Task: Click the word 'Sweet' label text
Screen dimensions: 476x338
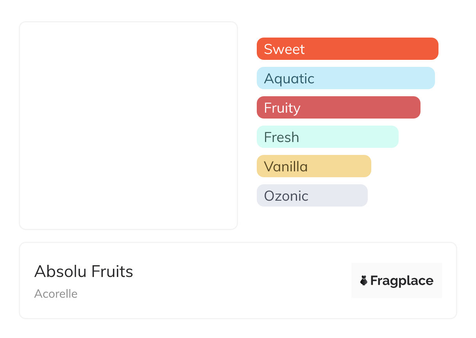Action: (284, 49)
